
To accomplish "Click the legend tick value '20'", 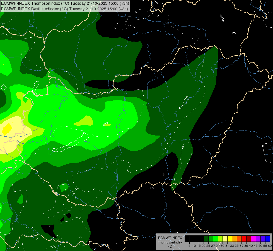I will (204, 246).
